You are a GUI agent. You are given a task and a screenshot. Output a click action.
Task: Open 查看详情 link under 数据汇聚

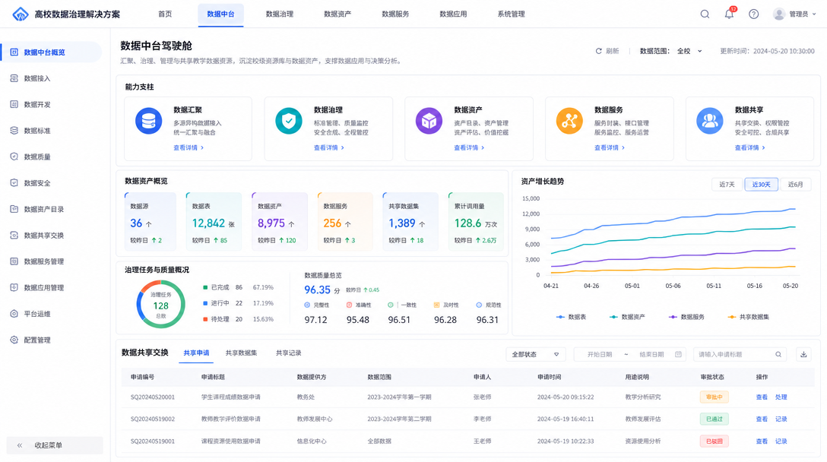tap(189, 147)
